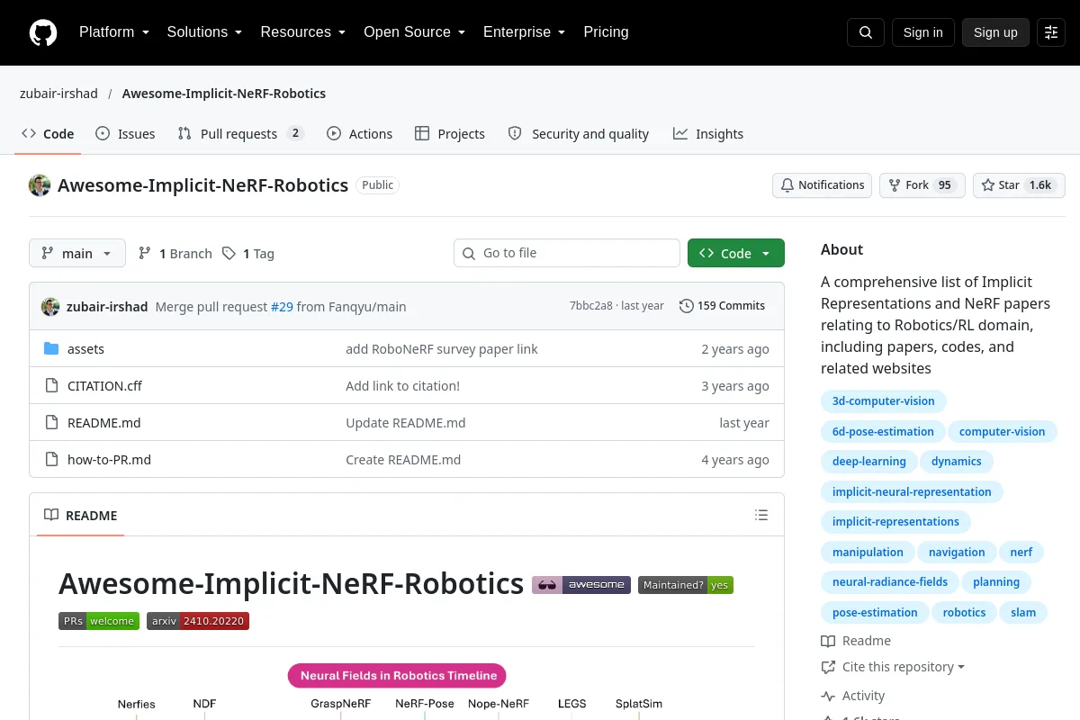This screenshot has width=1080, height=720.
Task: Click the Sign in button
Action: tap(922, 32)
